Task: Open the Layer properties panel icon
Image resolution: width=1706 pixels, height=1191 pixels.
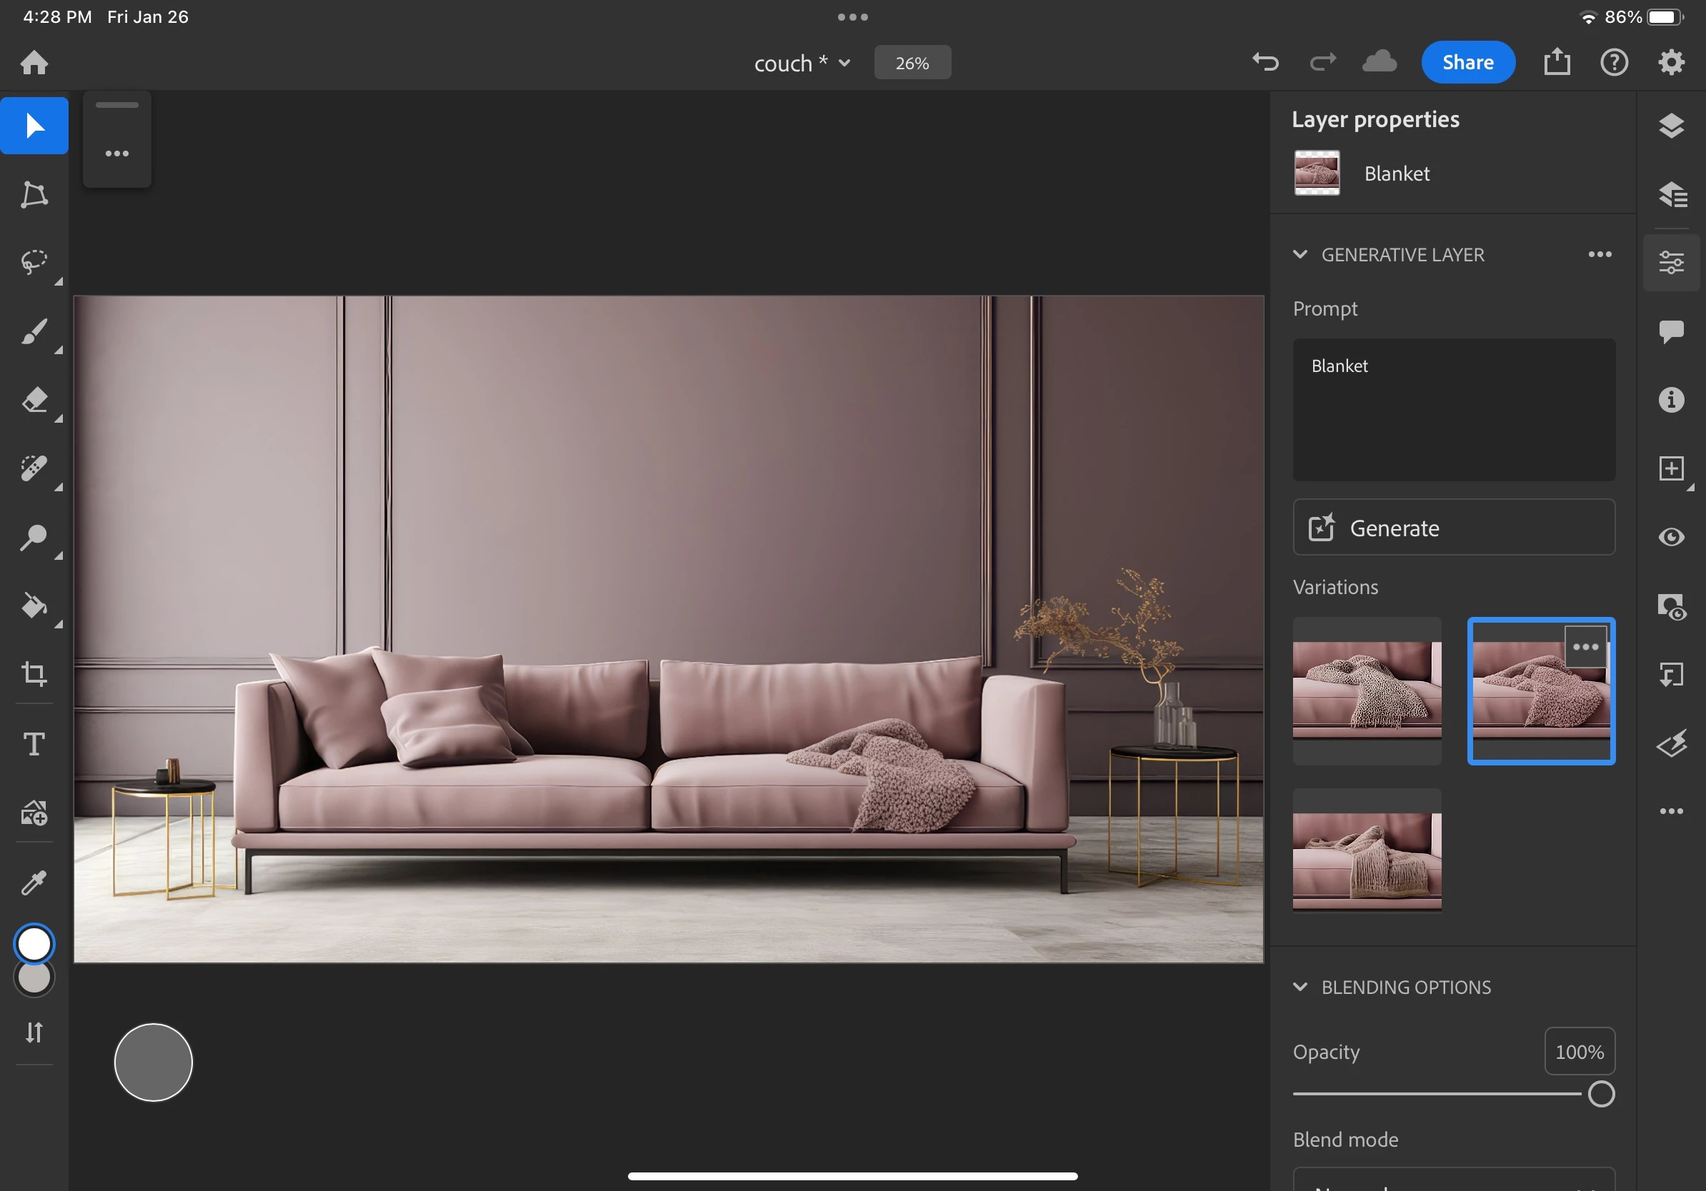Action: click(1671, 262)
